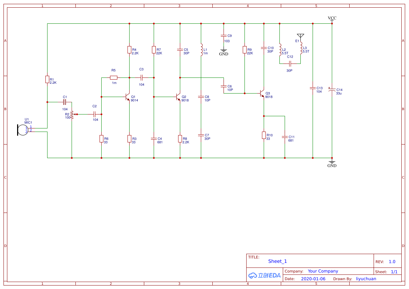Viewport: 409px width, 289px height.
Task: Select resistor R9 symbol
Action: coord(245,50)
